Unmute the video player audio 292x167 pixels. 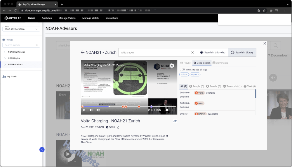coord(98,110)
